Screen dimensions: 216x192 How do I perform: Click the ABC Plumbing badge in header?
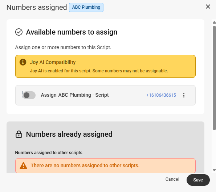pos(86,7)
